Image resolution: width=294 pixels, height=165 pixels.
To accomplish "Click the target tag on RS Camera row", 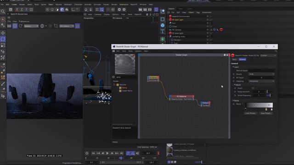I will point(215,29).
